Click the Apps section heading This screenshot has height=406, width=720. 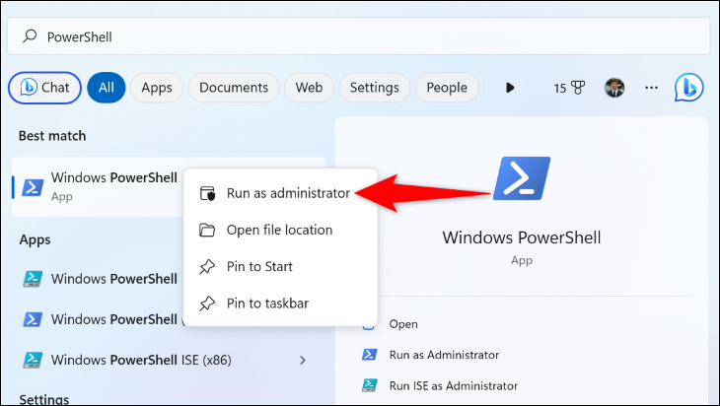tap(35, 239)
